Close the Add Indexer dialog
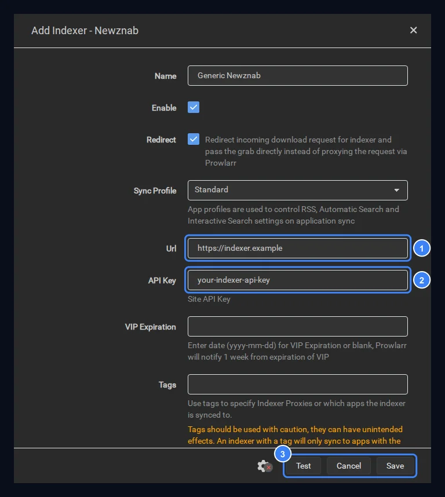This screenshot has height=497, width=445. pos(413,30)
